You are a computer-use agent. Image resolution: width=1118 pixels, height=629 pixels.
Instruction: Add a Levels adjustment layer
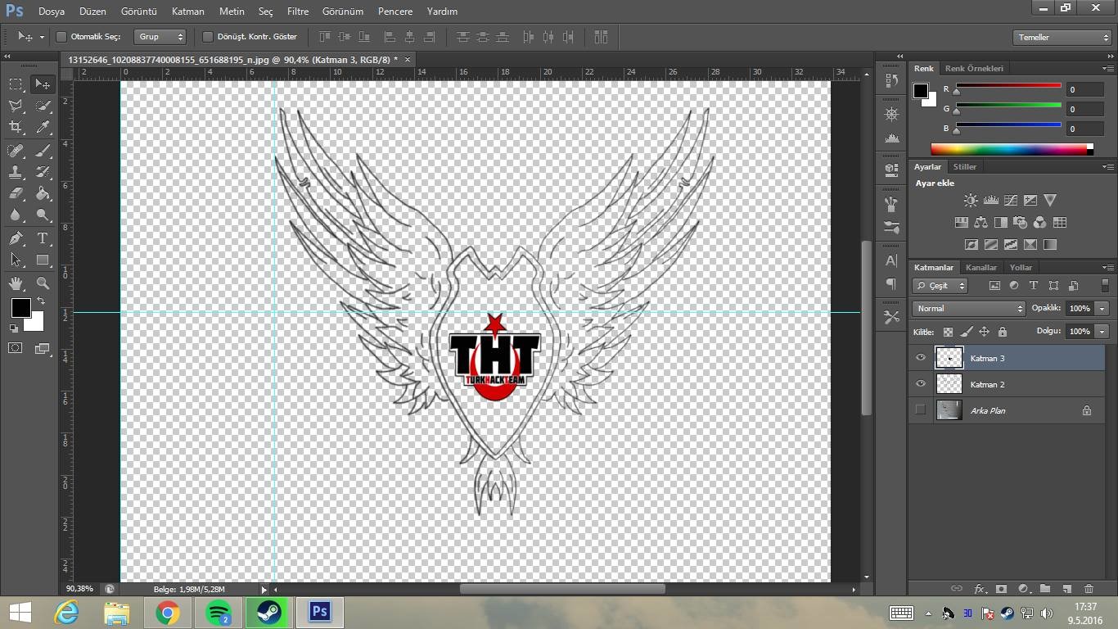(990, 200)
